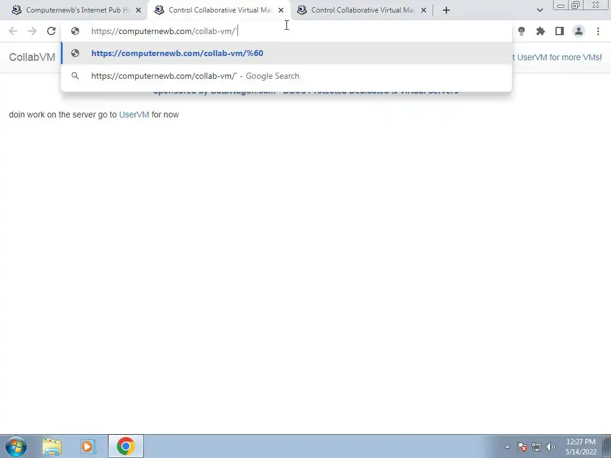Open Chrome's three-dot menu
Viewport: 611px width, 458px height.
tap(598, 31)
